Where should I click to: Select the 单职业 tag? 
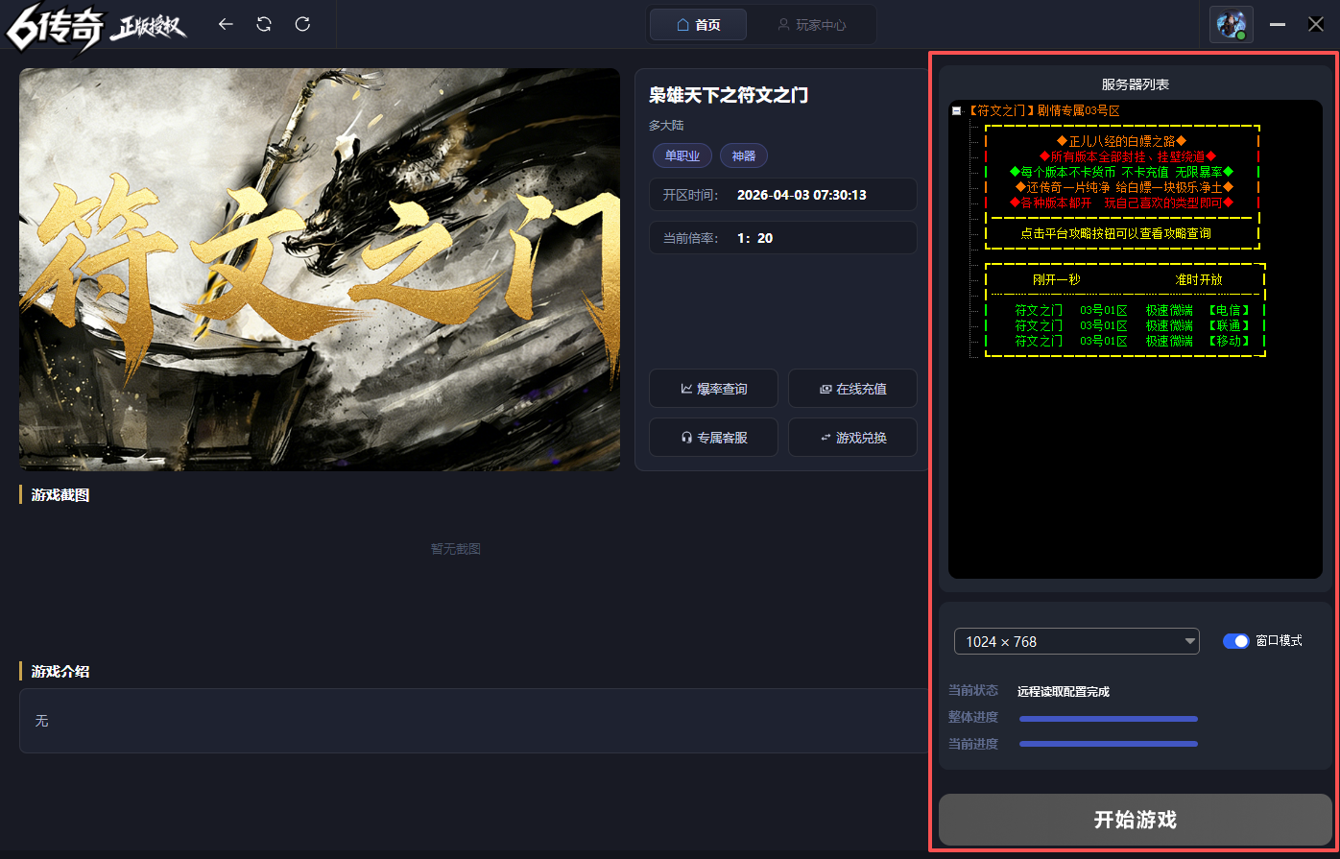coord(682,156)
